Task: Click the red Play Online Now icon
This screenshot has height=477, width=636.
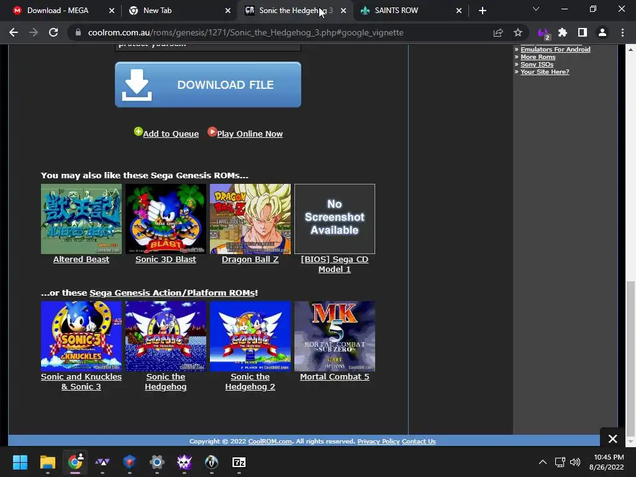Action: pyautogui.click(x=212, y=132)
